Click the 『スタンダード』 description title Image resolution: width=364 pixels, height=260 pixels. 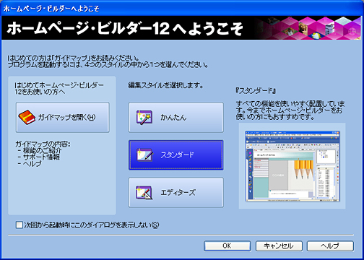(x=256, y=91)
